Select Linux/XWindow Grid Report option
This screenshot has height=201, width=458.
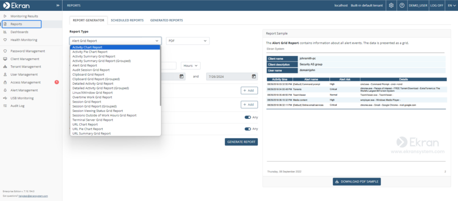(x=115, y=93)
